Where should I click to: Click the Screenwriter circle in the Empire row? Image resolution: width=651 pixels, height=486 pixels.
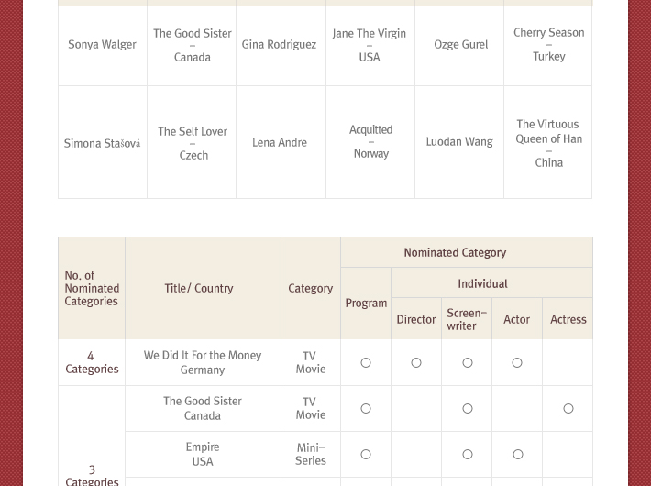(468, 455)
